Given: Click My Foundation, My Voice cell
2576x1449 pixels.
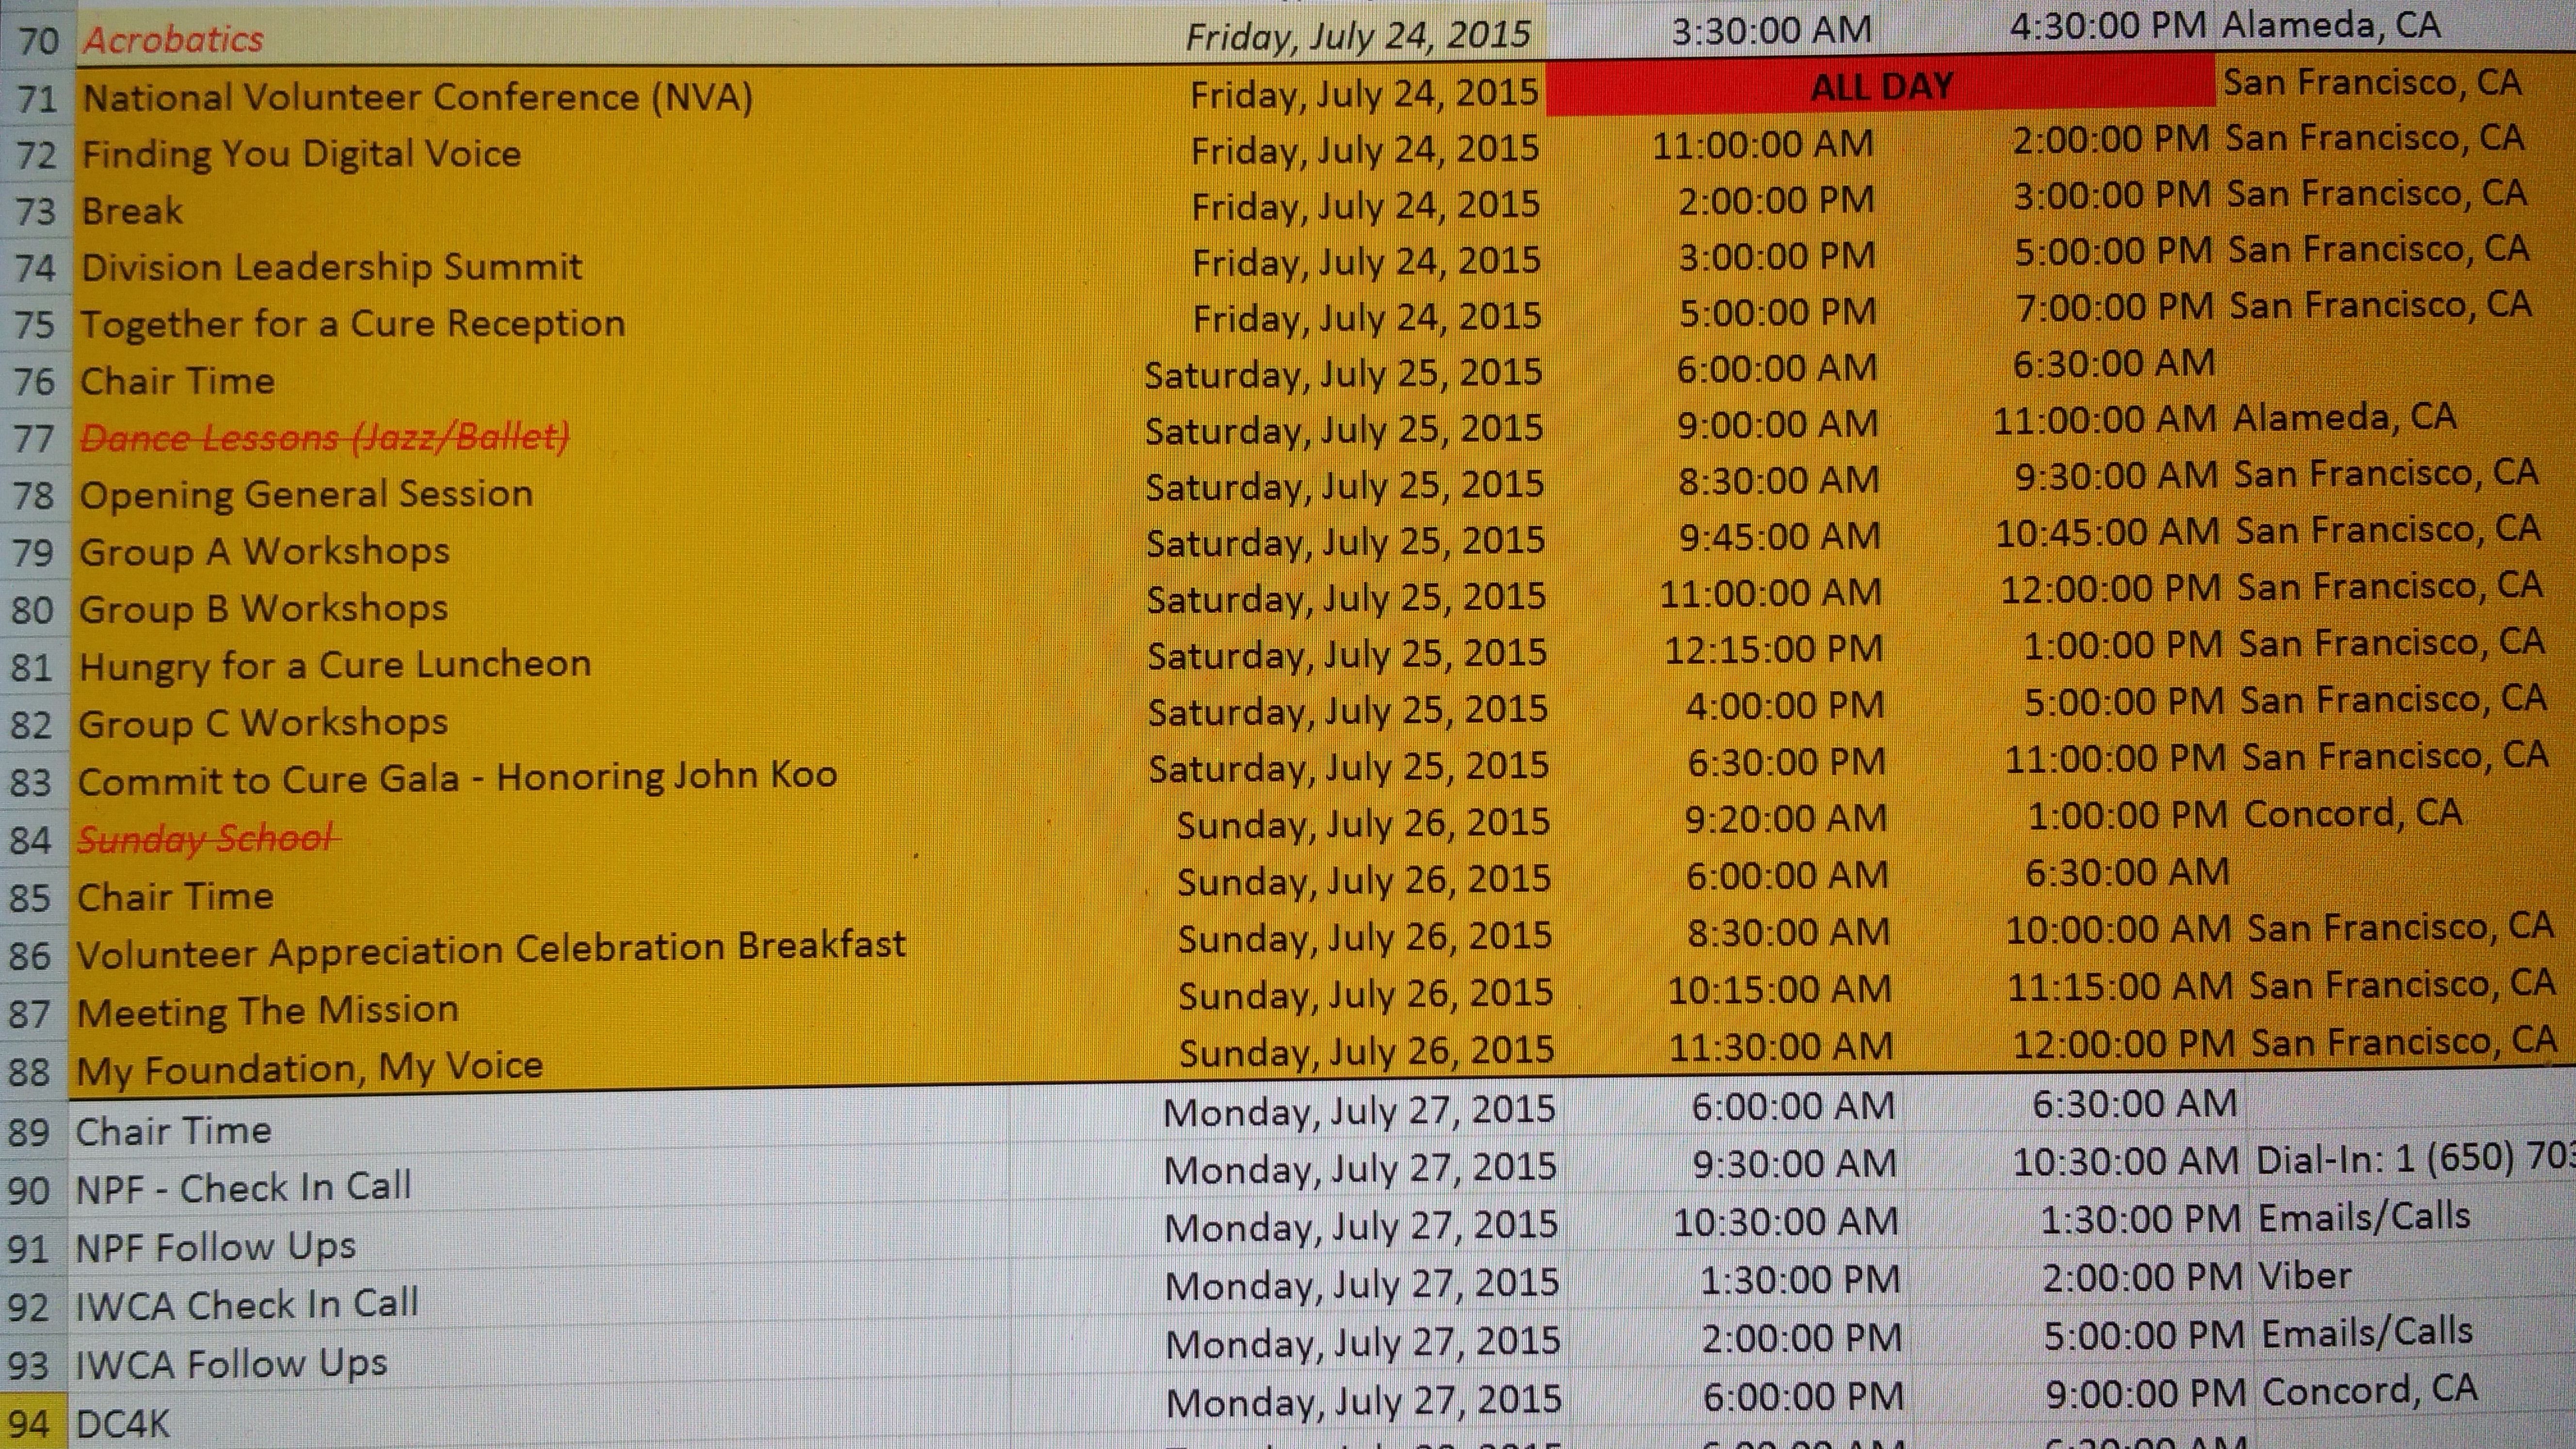Looking at the screenshot, I should click(310, 1069).
